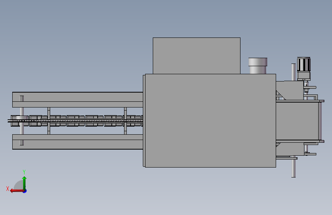Select the sprocket shaft at conveyor's left end
Viewport: 332px width, 215px height.
pyautogui.click(x=22, y=121)
